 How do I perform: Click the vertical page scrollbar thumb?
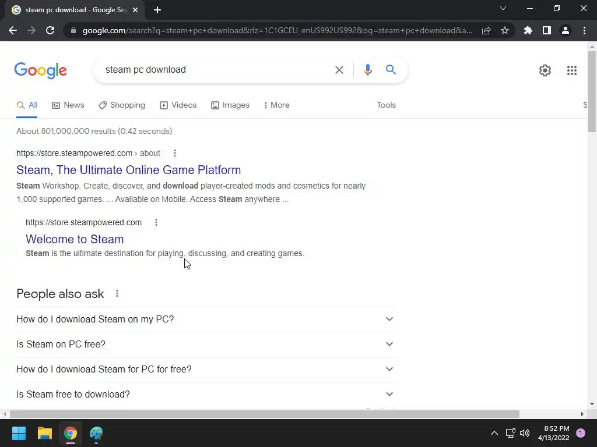592,91
